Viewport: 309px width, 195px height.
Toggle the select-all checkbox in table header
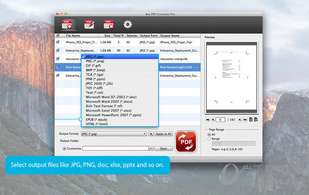tap(58, 35)
